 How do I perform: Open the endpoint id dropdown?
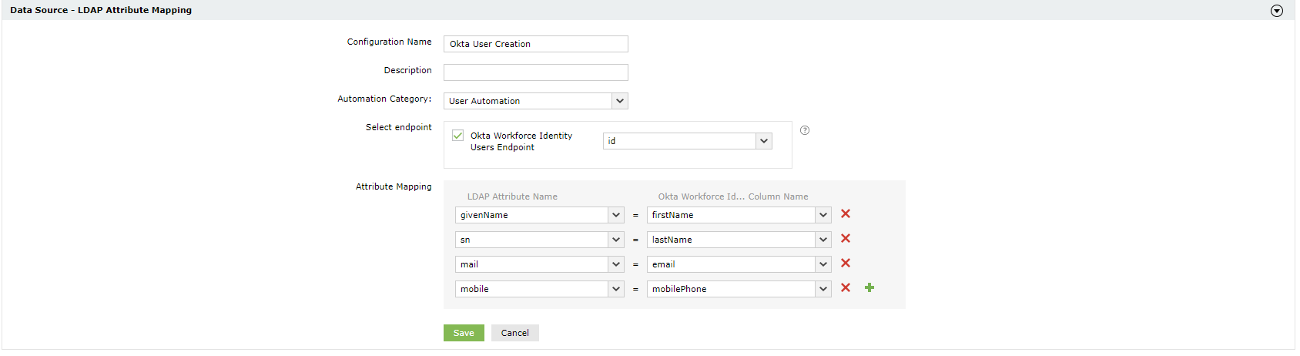pyautogui.click(x=764, y=141)
